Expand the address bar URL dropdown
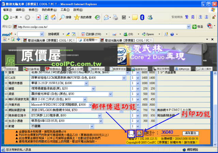 (188, 27)
